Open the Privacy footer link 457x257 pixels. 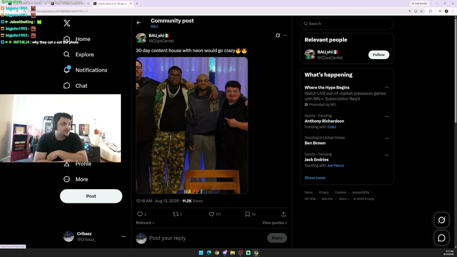(x=324, y=192)
